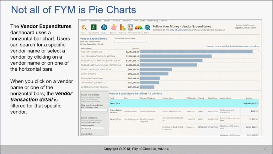Select the Arizona Cardinals Holding Company vendor
The width and height of the screenshot is (273, 154).
(x=101, y=65)
